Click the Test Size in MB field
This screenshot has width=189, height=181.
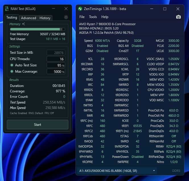click(56, 53)
